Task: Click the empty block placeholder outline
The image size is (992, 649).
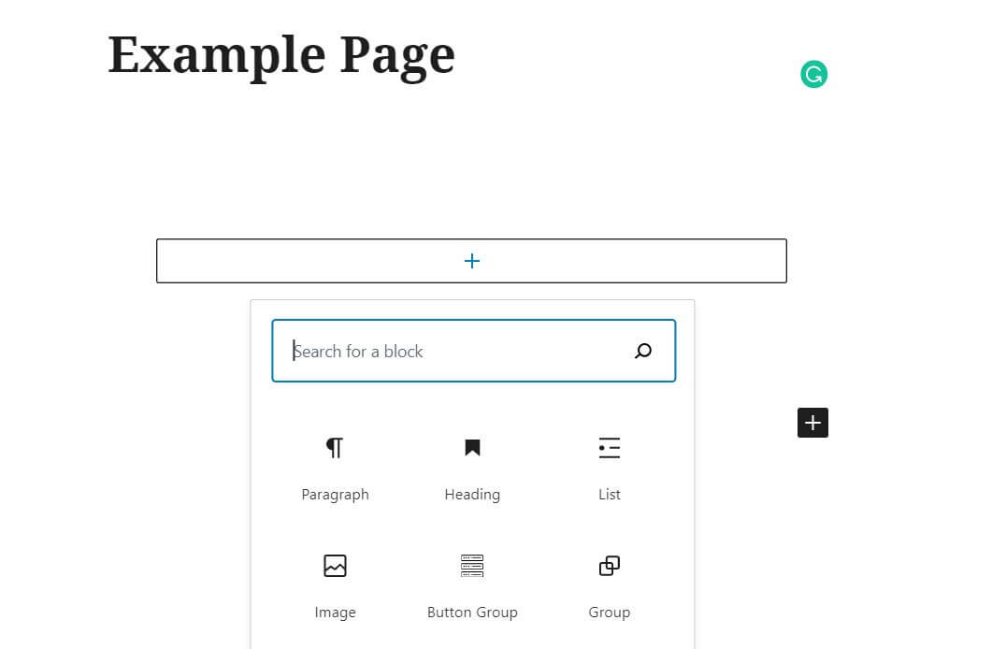Action: 234,261
